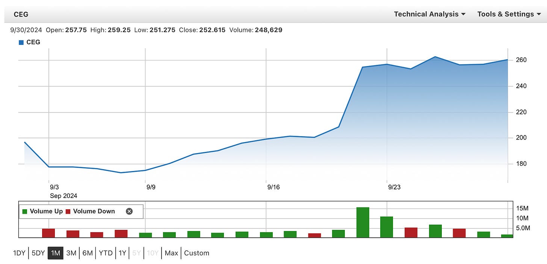Click the Low 251.275 value

pyautogui.click(x=163, y=30)
